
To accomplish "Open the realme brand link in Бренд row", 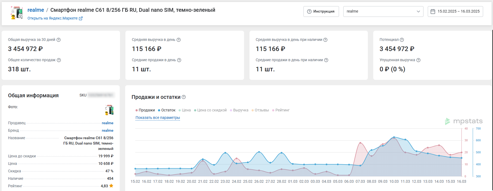I will tap(107, 130).
